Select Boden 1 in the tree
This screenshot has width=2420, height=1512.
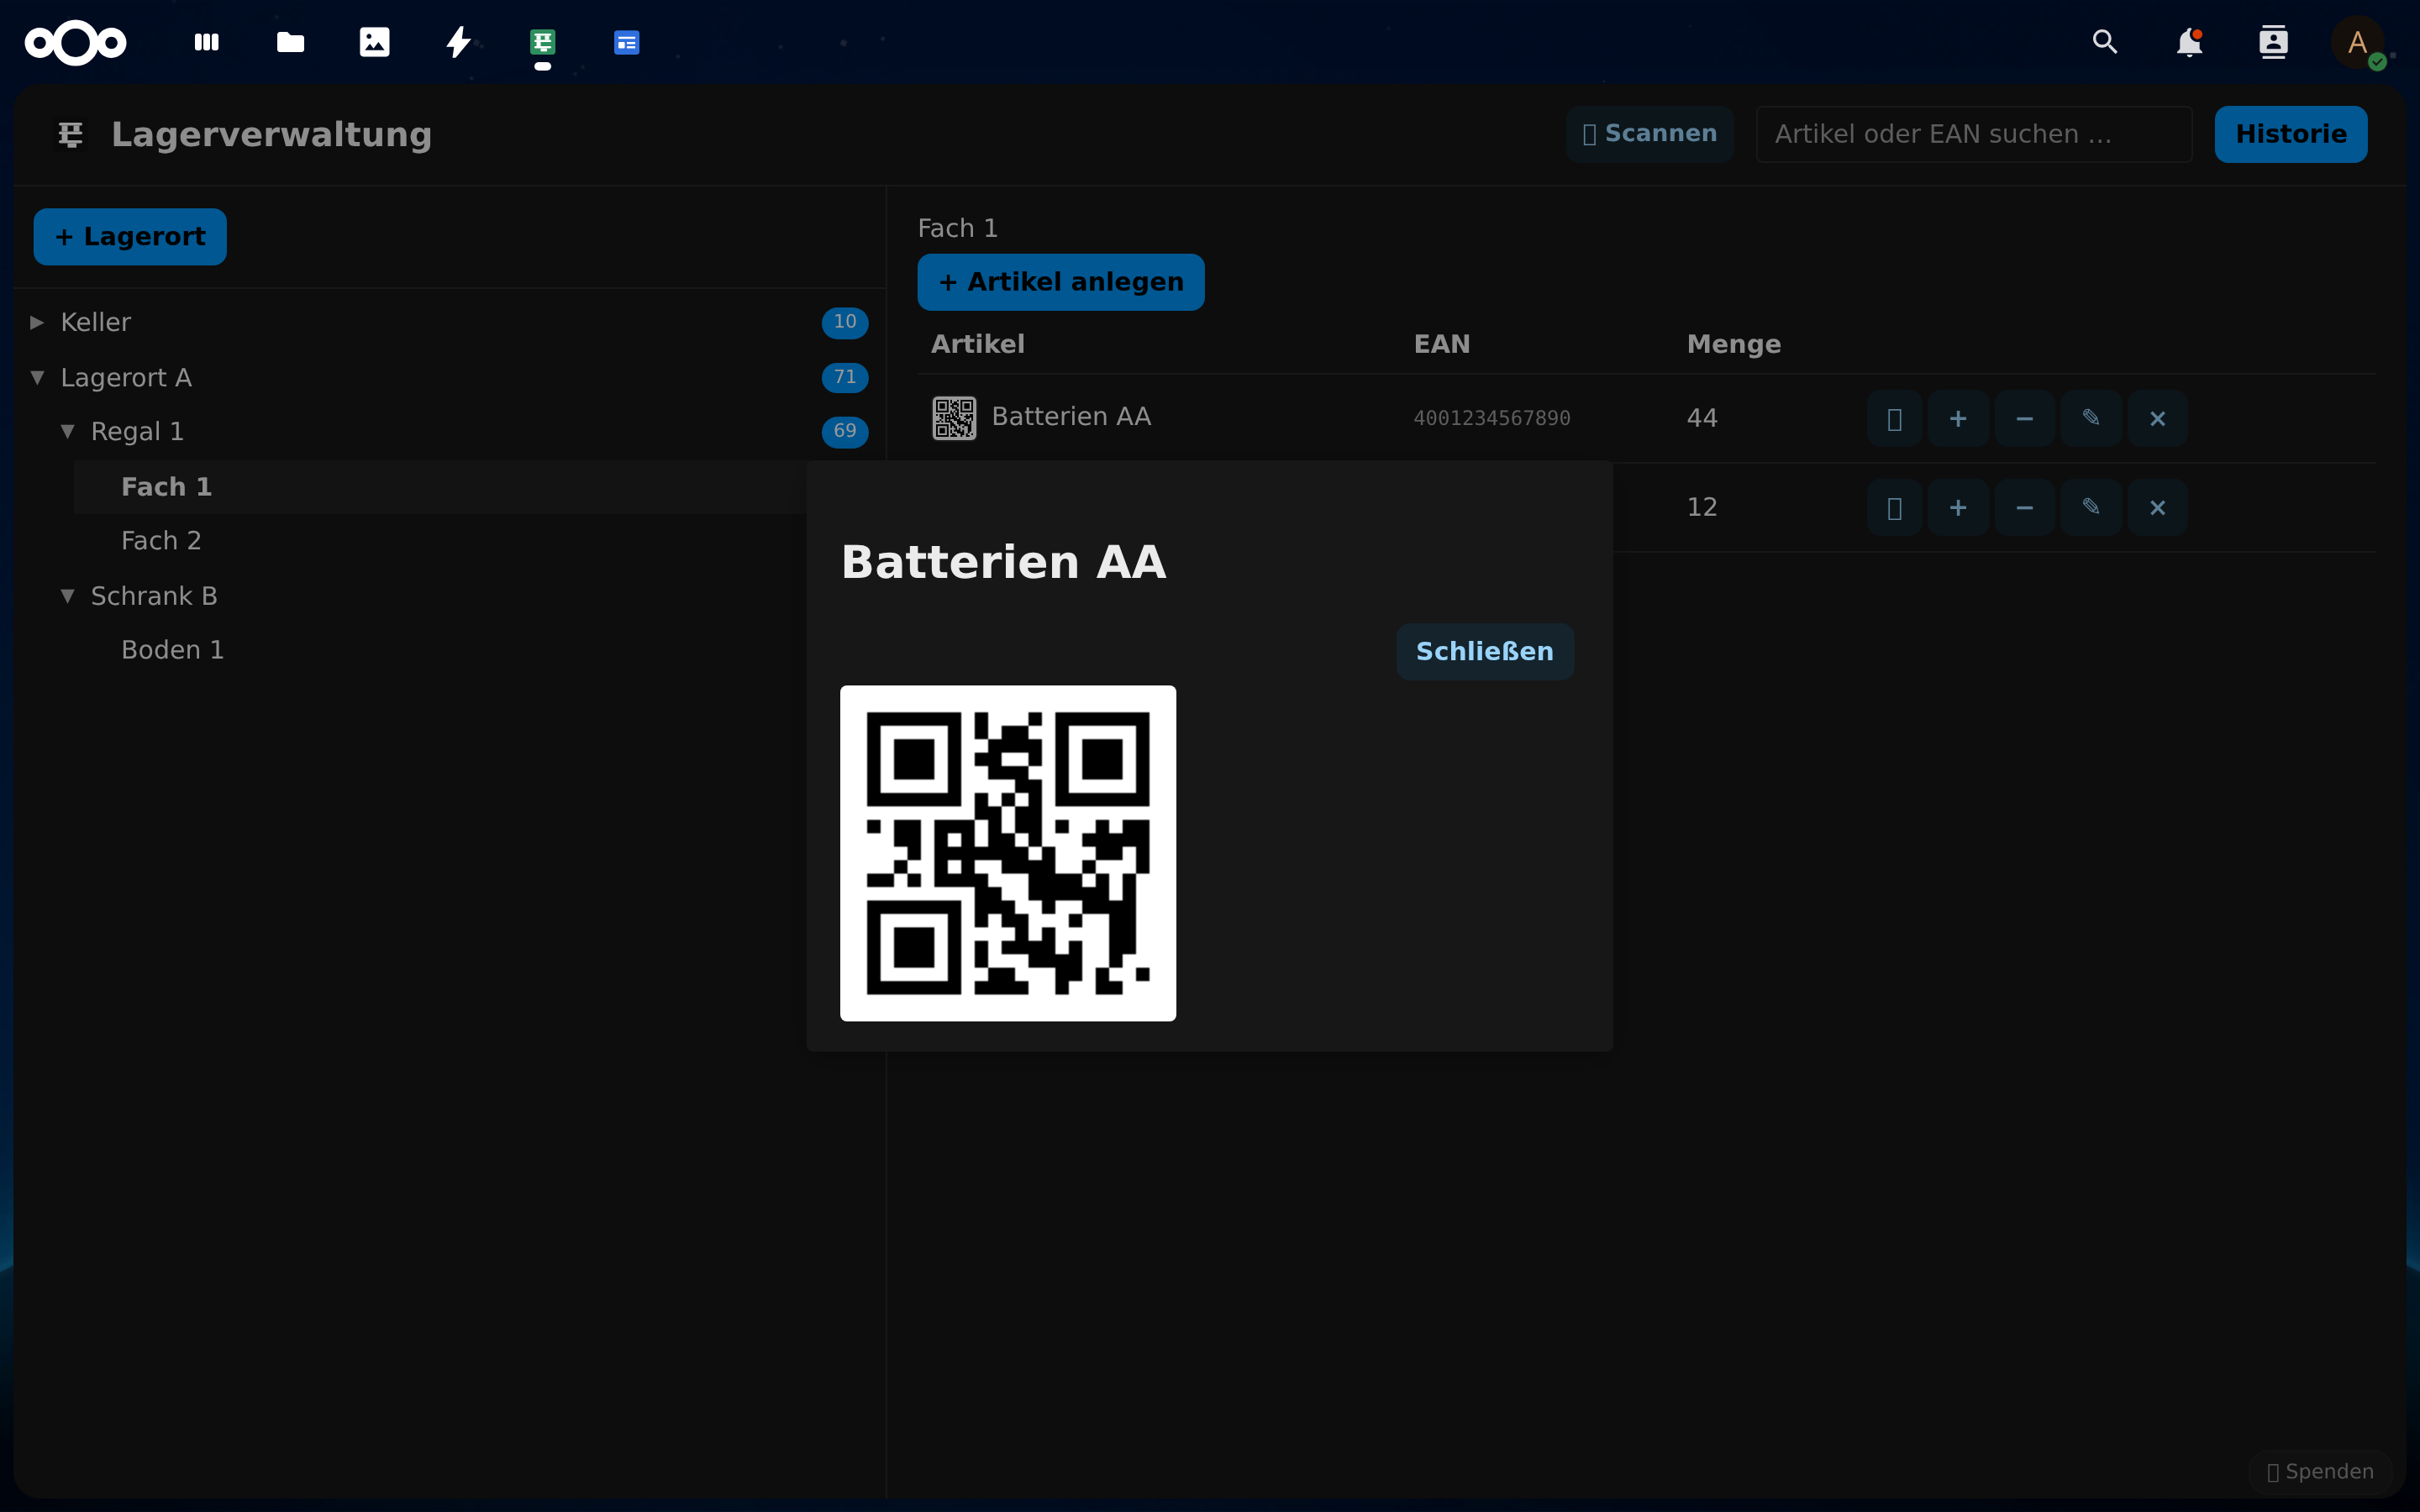point(172,650)
